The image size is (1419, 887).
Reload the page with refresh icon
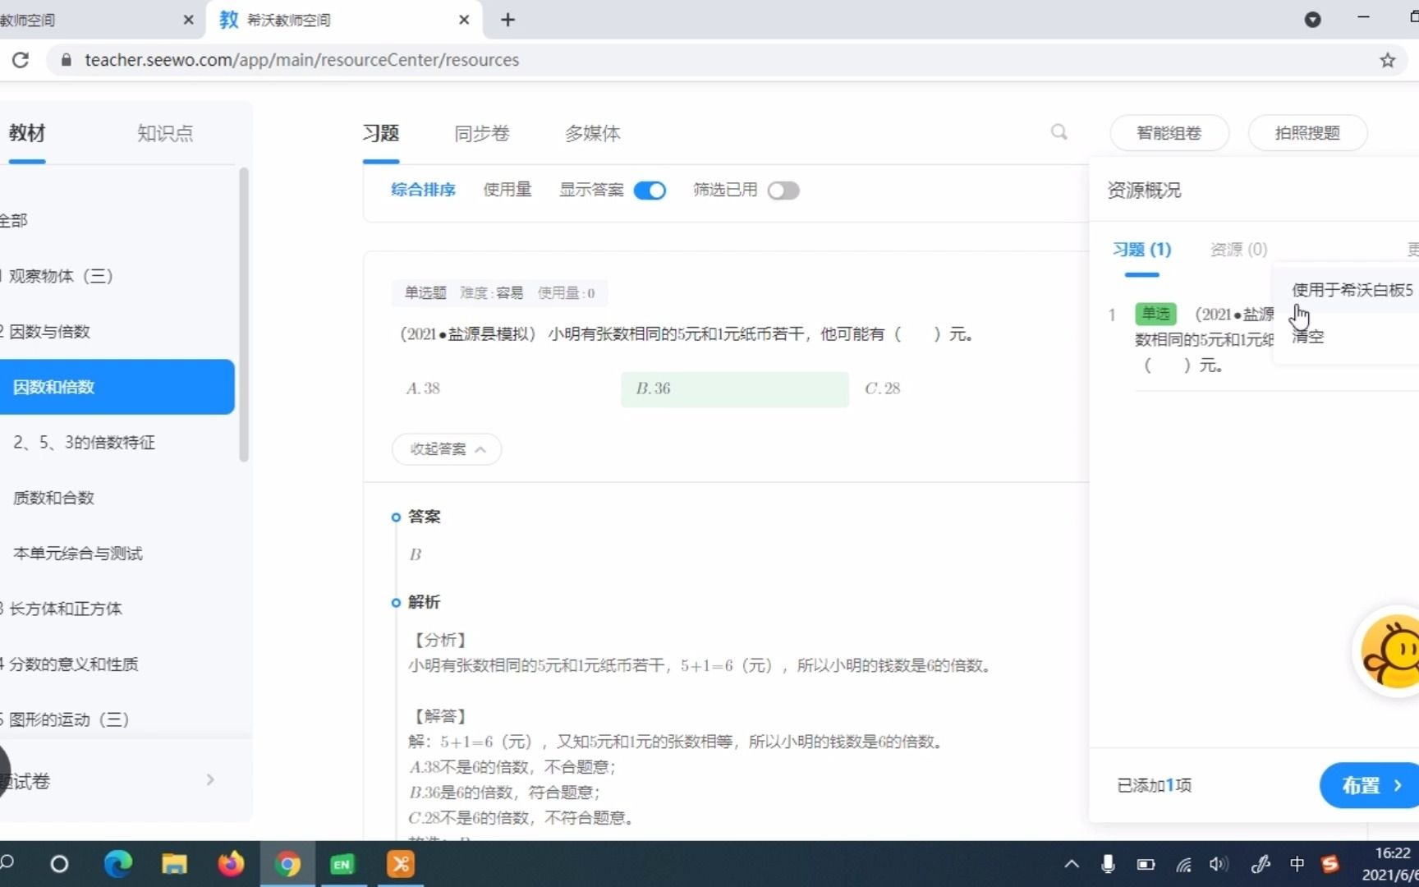[x=21, y=60]
